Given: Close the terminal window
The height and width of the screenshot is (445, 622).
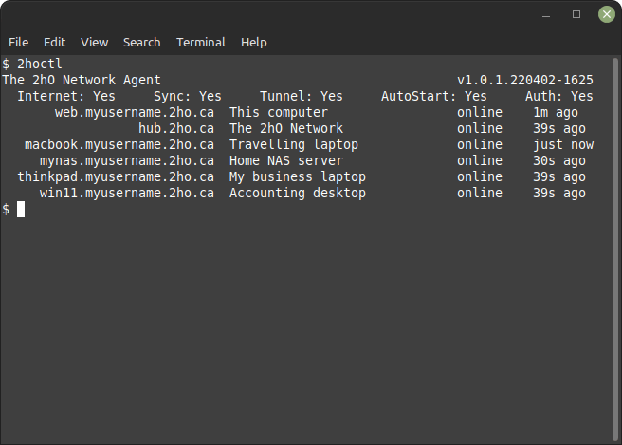Looking at the screenshot, I should [x=606, y=14].
